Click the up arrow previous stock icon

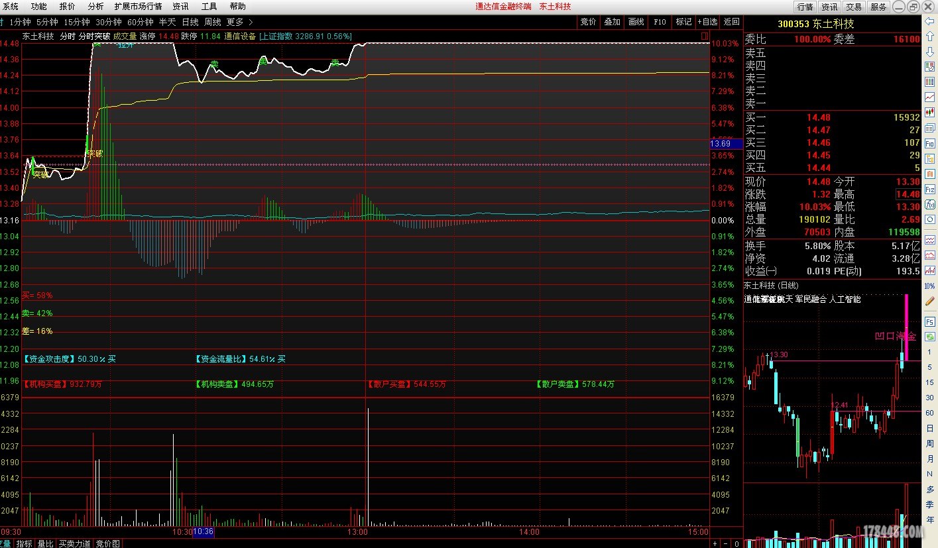point(930,36)
